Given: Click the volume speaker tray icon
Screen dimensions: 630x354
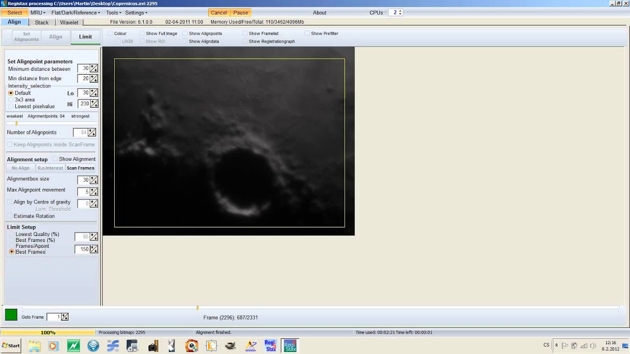Looking at the screenshot, I should click(x=593, y=346).
